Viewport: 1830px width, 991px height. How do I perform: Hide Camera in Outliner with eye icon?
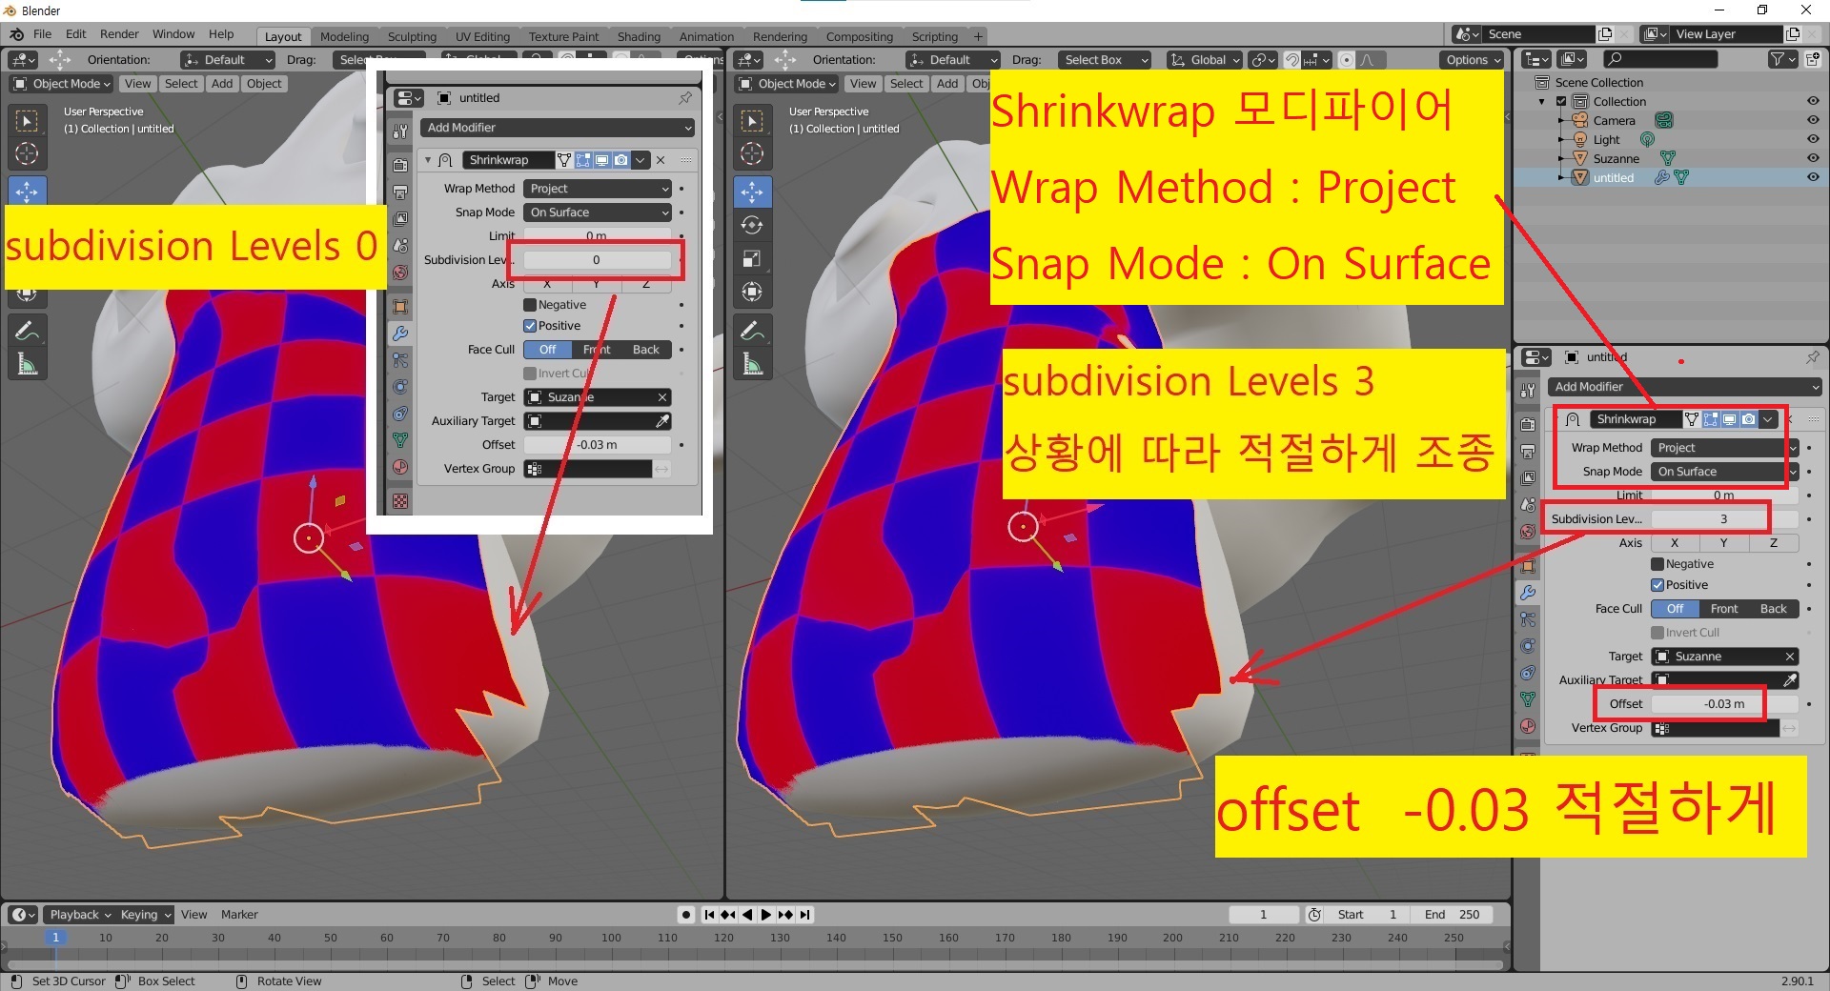coord(1813,120)
